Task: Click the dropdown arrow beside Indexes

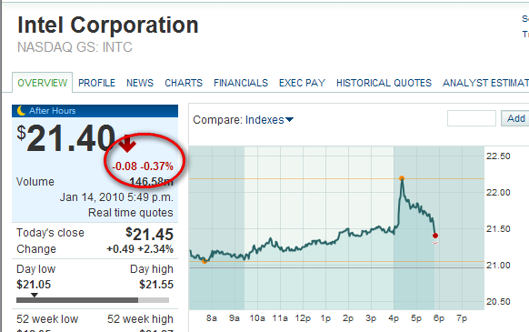Action: (x=289, y=119)
